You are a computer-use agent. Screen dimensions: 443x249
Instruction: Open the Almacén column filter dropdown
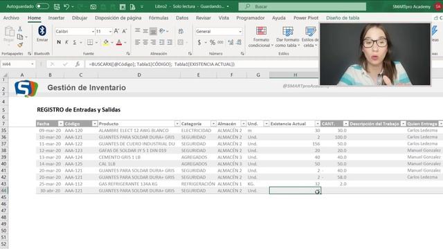(243, 124)
